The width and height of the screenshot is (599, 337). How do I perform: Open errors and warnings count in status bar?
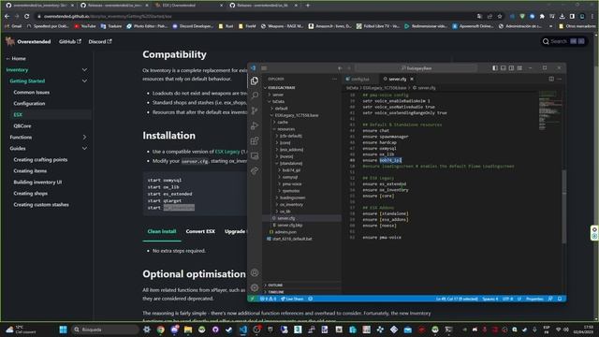click(269, 299)
